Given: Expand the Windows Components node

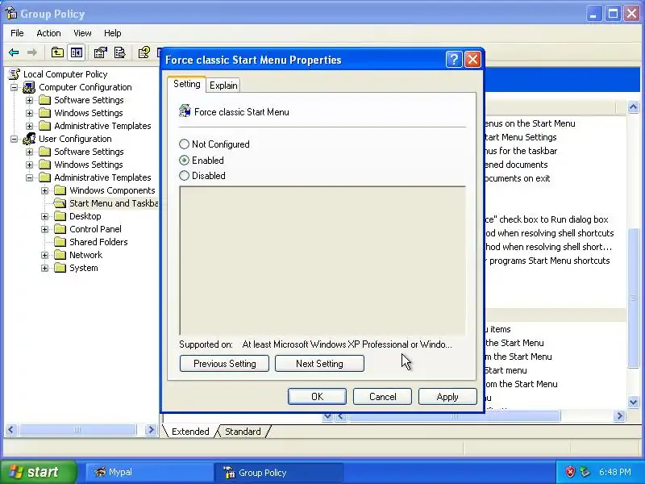Looking at the screenshot, I should coord(45,190).
